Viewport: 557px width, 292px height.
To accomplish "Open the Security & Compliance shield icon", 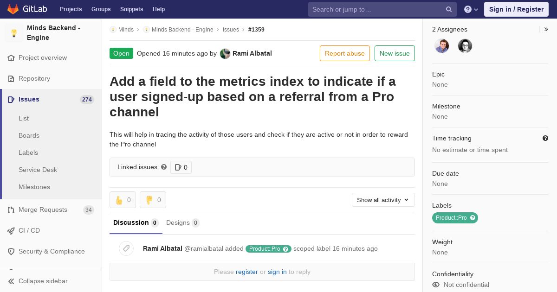I will point(11,251).
